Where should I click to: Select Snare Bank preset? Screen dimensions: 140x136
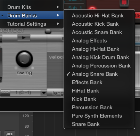point(99,124)
